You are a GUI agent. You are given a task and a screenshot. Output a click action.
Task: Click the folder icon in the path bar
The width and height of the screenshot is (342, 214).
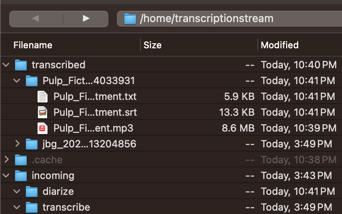pyautogui.click(x=131, y=19)
